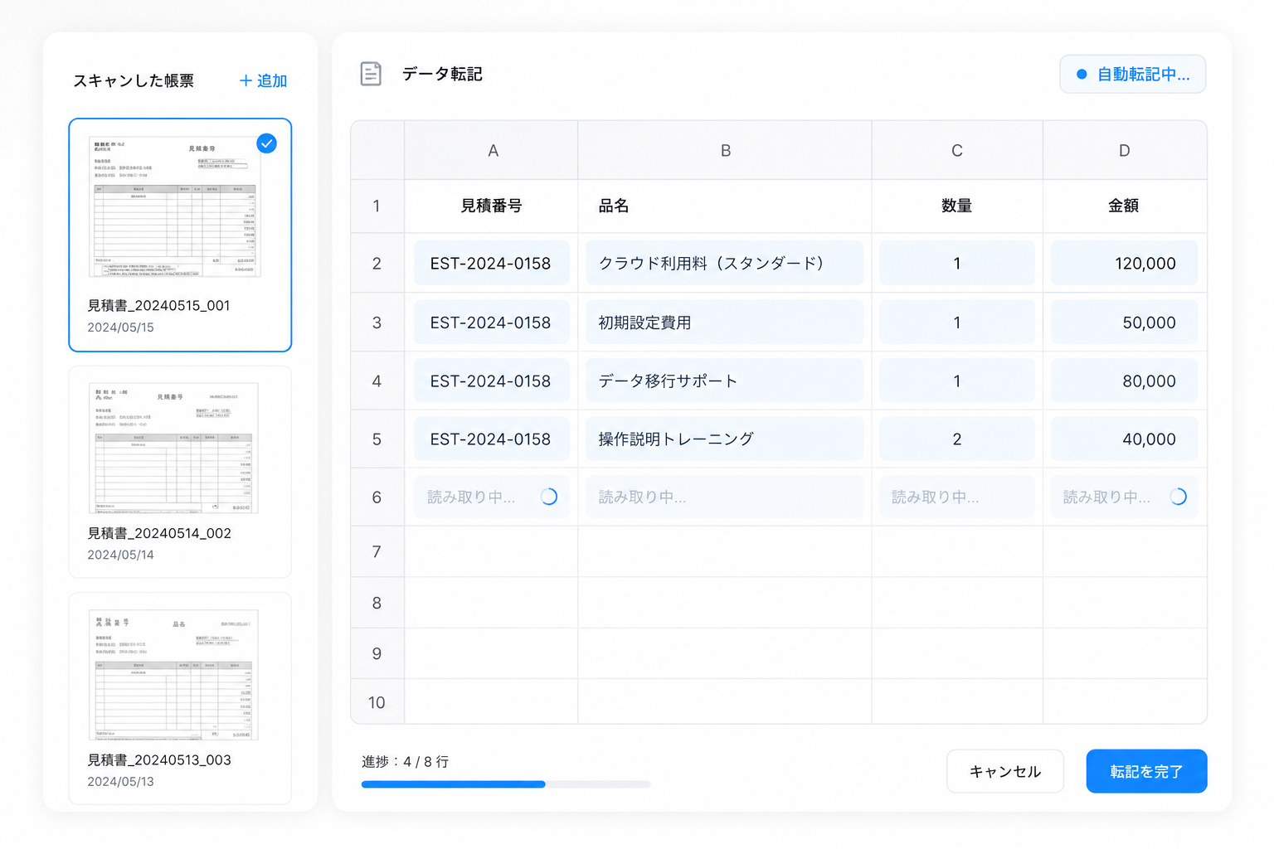
Task: Click the 2024/05/15 date text
Action: [121, 327]
